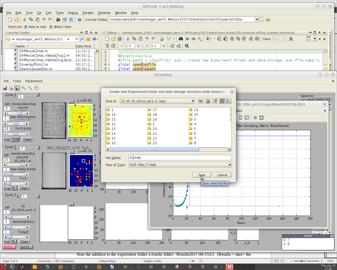Open the Parallel menu in MATLAB
Image resolution: width=337 pixels, height=270 pixels.
pyautogui.click(x=88, y=13)
